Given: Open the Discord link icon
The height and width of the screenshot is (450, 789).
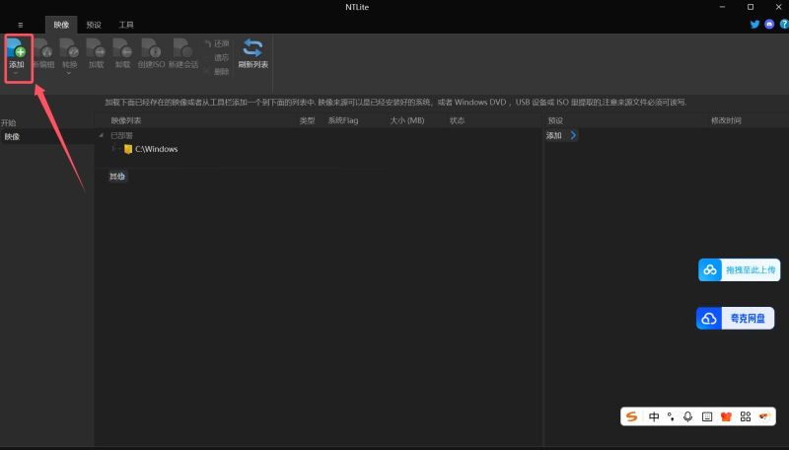Looking at the screenshot, I should click(x=769, y=24).
